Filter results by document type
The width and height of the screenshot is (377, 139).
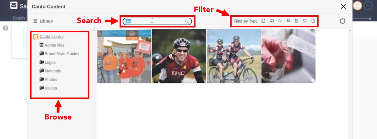pyautogui.click(x=296, y=21)
